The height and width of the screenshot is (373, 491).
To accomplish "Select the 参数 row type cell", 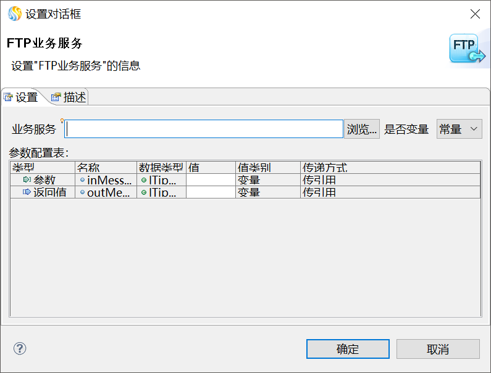I will click(x=43, y=180).
